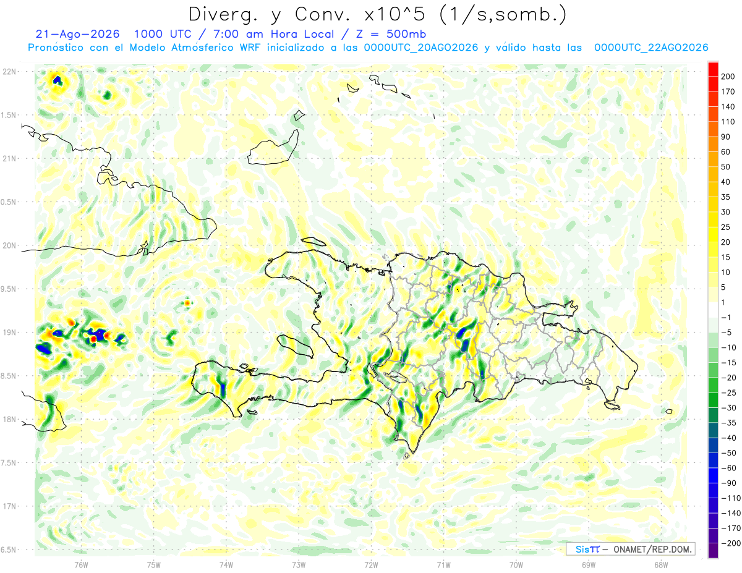Click the 'SisTT - ONAMET/REP.DOM.' credit box
This screenshot has height=573, width=742.
click(x=630, y=549)
